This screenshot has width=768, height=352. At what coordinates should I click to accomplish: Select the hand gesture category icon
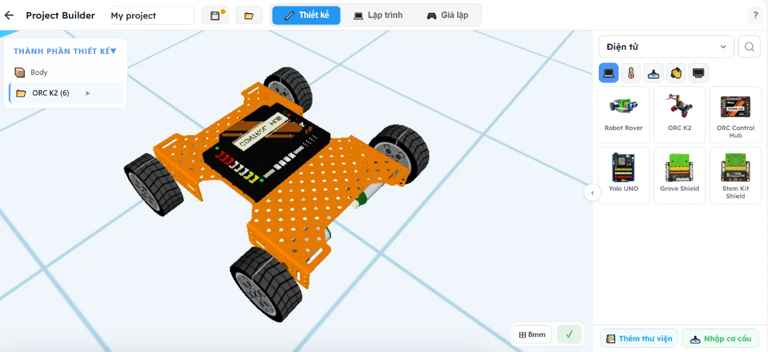click(676, 73)
